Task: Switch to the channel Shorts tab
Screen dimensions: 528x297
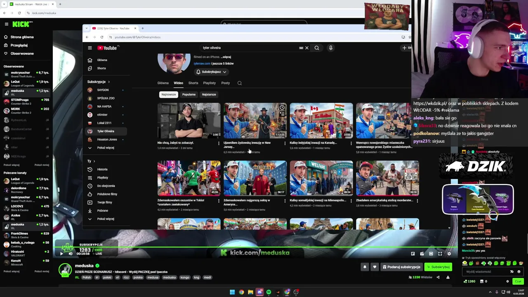Action: click(193, 83)
